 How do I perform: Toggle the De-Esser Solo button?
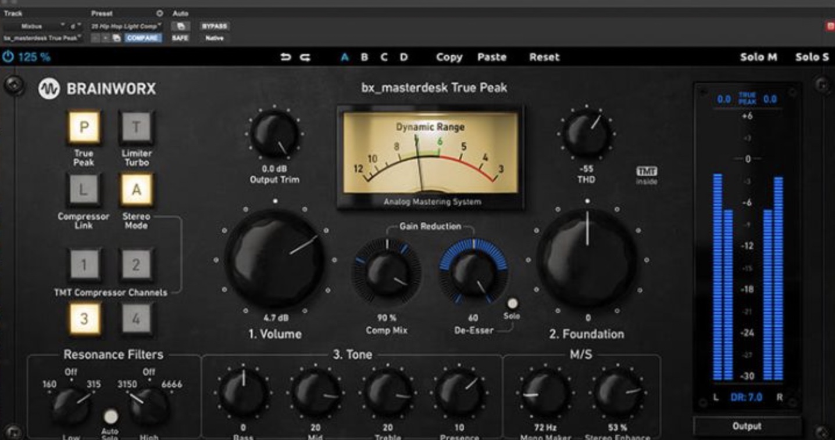pos(512,304)
